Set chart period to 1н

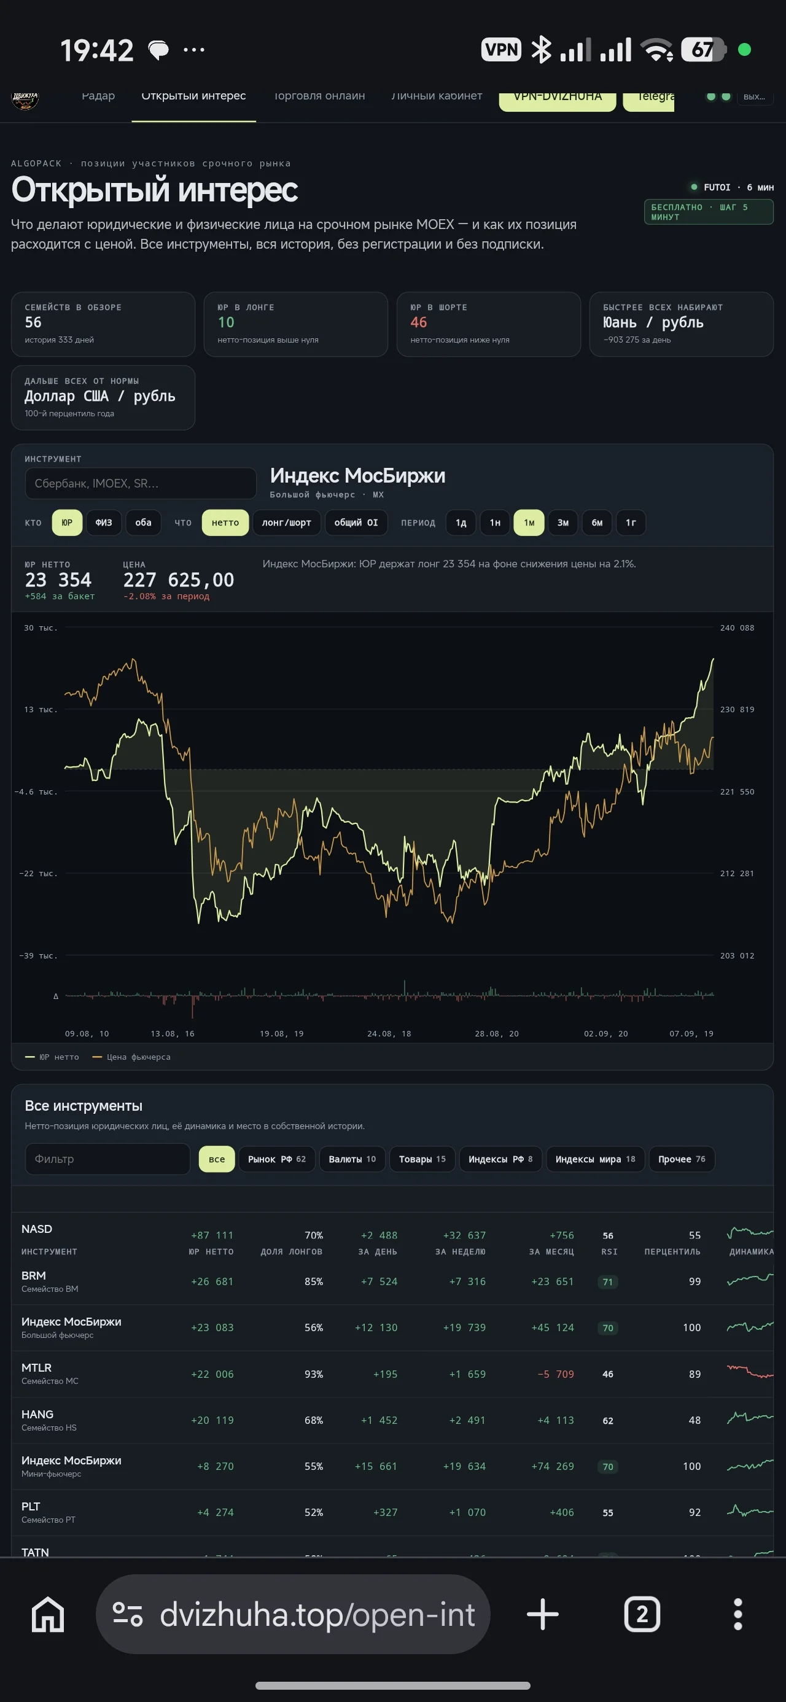pos(495,523)
